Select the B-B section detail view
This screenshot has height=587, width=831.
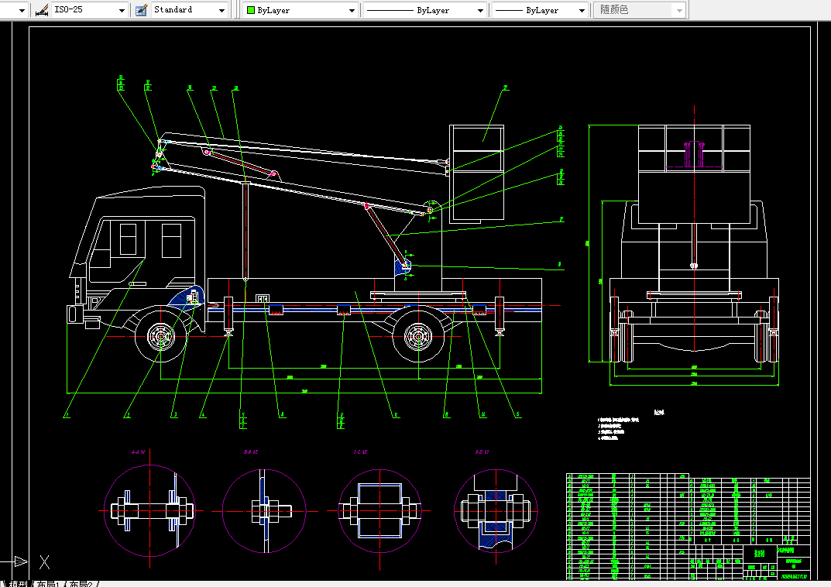tap(264, 510)
